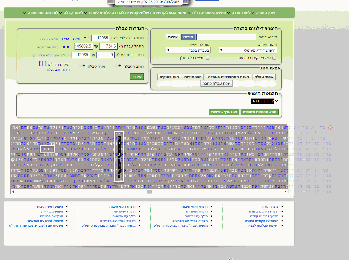Image resolution: width=349 pixels, height=260 pixels.
Task: Click the red X icon beside the letter table
Action: pyautogui.click(x=330, y=127)
